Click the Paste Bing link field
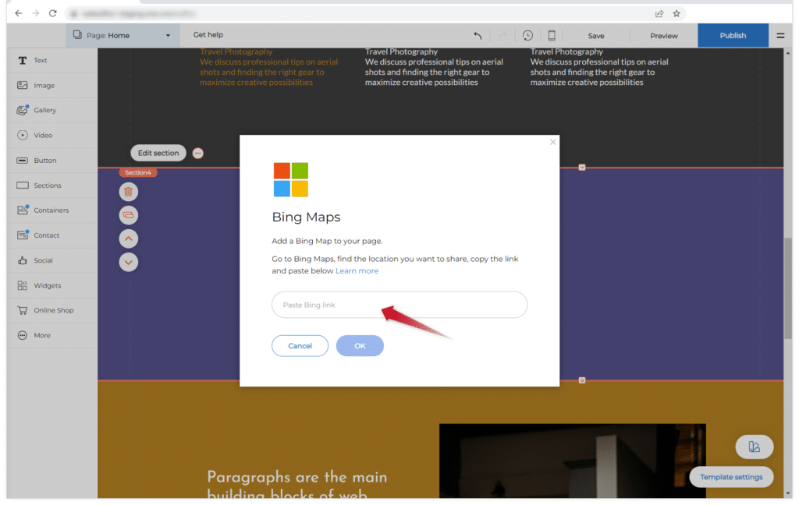Screen dimensions: 799x505 399,305
